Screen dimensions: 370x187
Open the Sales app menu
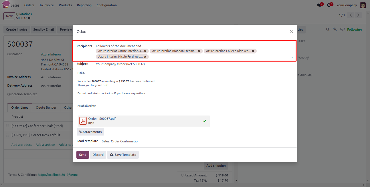[x=15, y=5]
